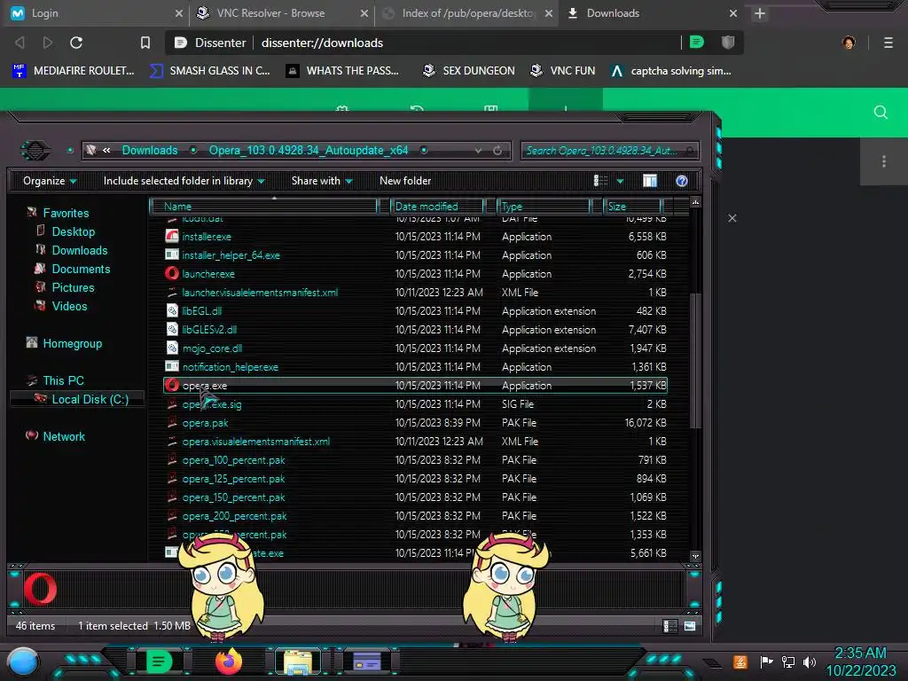This screenshot has height=681, width=908.
Task: Click the network tray icon
Action: [x=788, y=661]
